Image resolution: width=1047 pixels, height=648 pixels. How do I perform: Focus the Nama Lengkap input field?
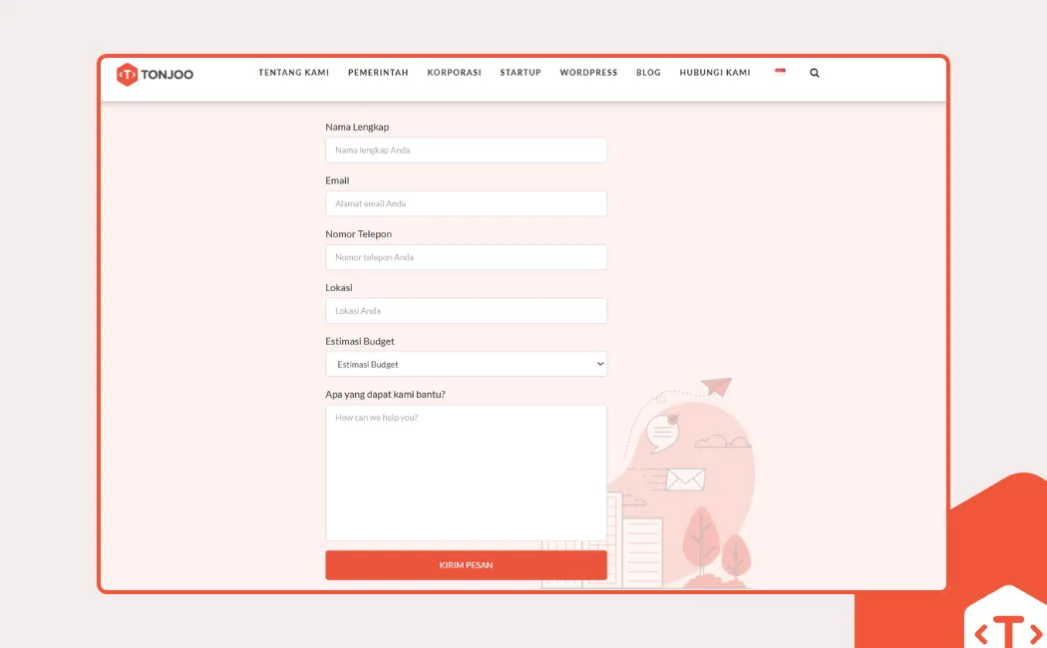pyautogui.click(x=466, y=150)
